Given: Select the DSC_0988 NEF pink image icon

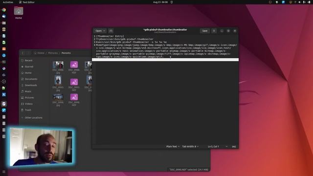Looking at the screenshot, I should [74, 65].
